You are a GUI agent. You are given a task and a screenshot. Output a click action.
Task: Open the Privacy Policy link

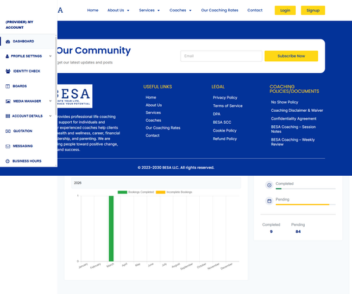(225, 98)
